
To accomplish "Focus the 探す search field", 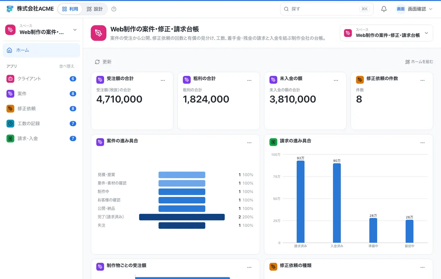I will (x=327, y=9).
